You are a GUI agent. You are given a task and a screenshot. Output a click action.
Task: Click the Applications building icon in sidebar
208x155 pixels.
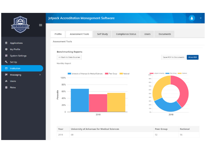[6, 43]
